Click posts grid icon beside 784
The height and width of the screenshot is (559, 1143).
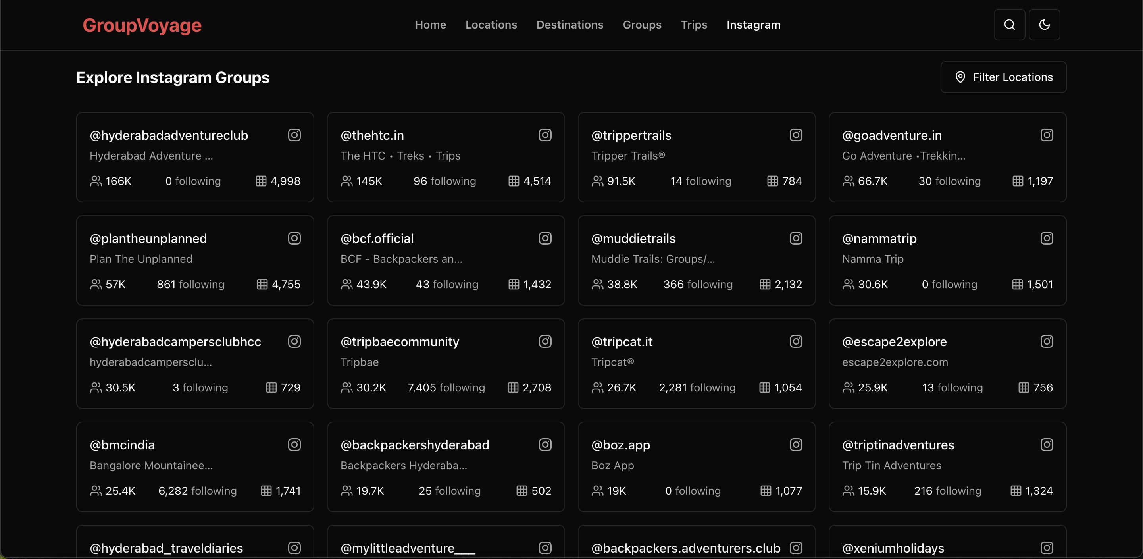[772, 181]
